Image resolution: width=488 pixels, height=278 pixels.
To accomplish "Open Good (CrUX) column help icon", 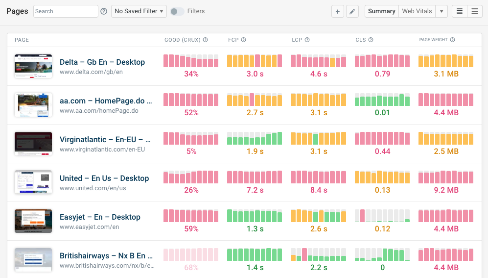I will 206,40.
